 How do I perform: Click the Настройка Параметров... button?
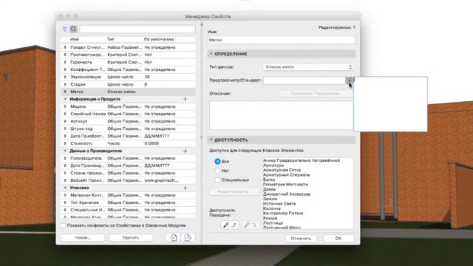316,94
